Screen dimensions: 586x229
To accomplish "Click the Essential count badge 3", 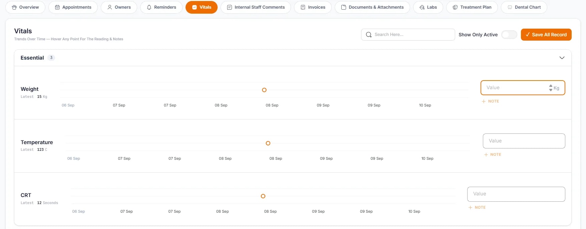I will [x=51, y=58].
